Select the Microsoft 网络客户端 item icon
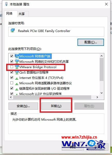Screen dimensions: 112x155 click(17, 56)
